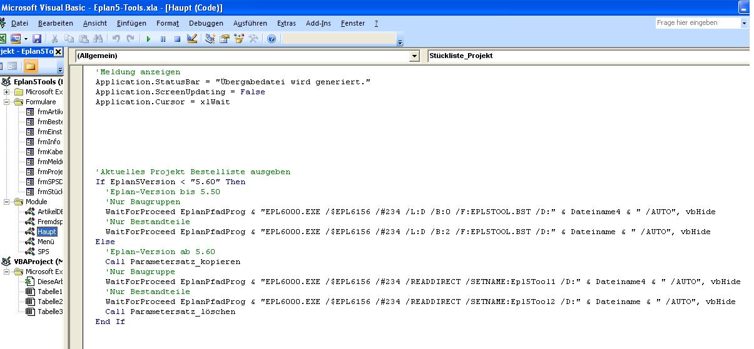754x349 pixels.
Task: Stop execution with the Reset square icon
Action: (177, 39)
